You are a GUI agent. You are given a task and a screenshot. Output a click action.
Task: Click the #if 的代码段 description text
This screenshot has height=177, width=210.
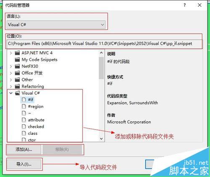(x=118, y=62)
